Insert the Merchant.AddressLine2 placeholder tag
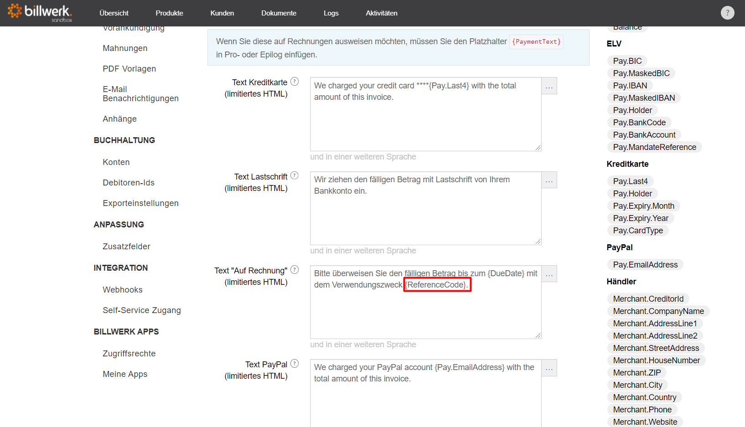Image resolution: width=745 pixels, height=427 pixels. 655,336
